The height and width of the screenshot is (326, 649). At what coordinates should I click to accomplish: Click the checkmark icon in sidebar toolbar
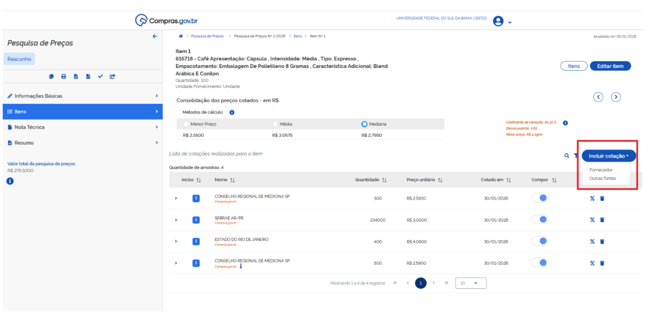(x=100, y=77)
